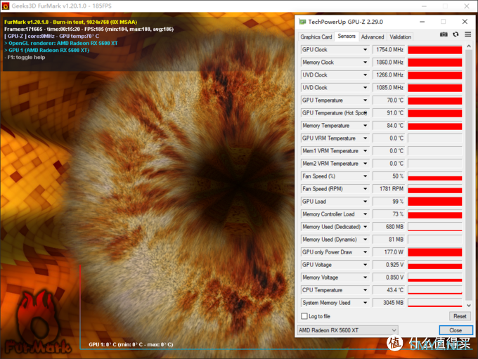This screenshot has height=359, width=478.
Task: Switch to the Advanced tab
Action: pyautogui.click(x=373, y=37)
